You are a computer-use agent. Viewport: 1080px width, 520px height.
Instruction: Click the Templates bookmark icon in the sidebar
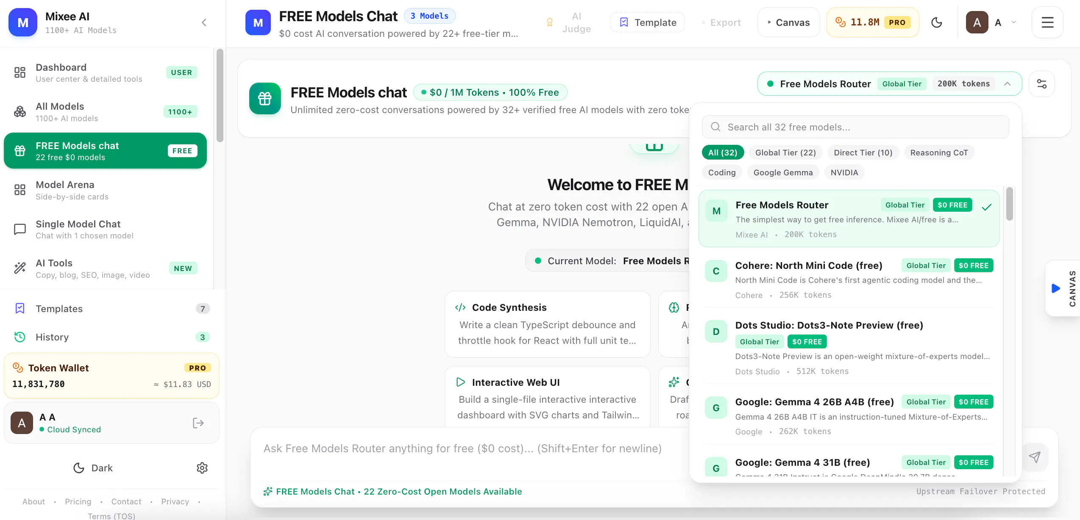click(x=20, y=308)
